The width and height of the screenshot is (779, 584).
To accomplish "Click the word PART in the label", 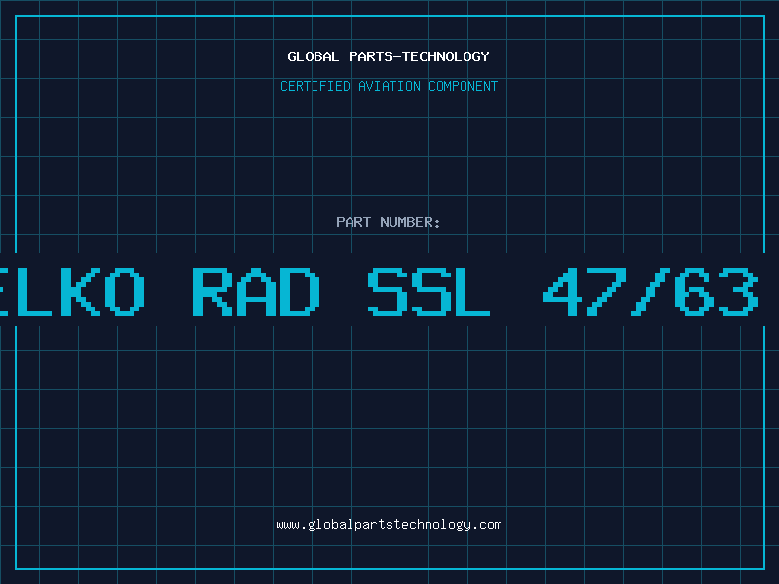I will pyautogui.click(x=353, y=222).
